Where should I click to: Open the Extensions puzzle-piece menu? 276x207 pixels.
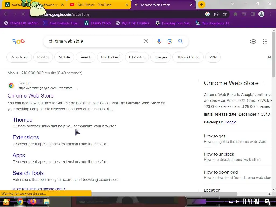tap(235, 14)
